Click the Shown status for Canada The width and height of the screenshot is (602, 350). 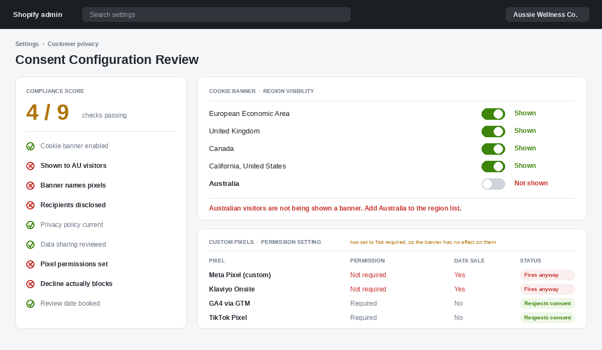tap(525, 148)
